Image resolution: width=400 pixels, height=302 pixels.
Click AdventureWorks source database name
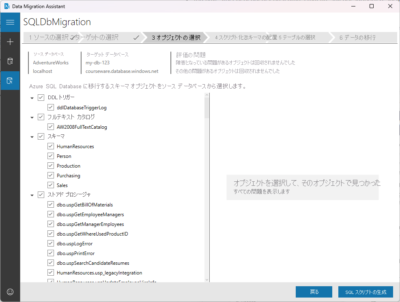coord(51,63)
